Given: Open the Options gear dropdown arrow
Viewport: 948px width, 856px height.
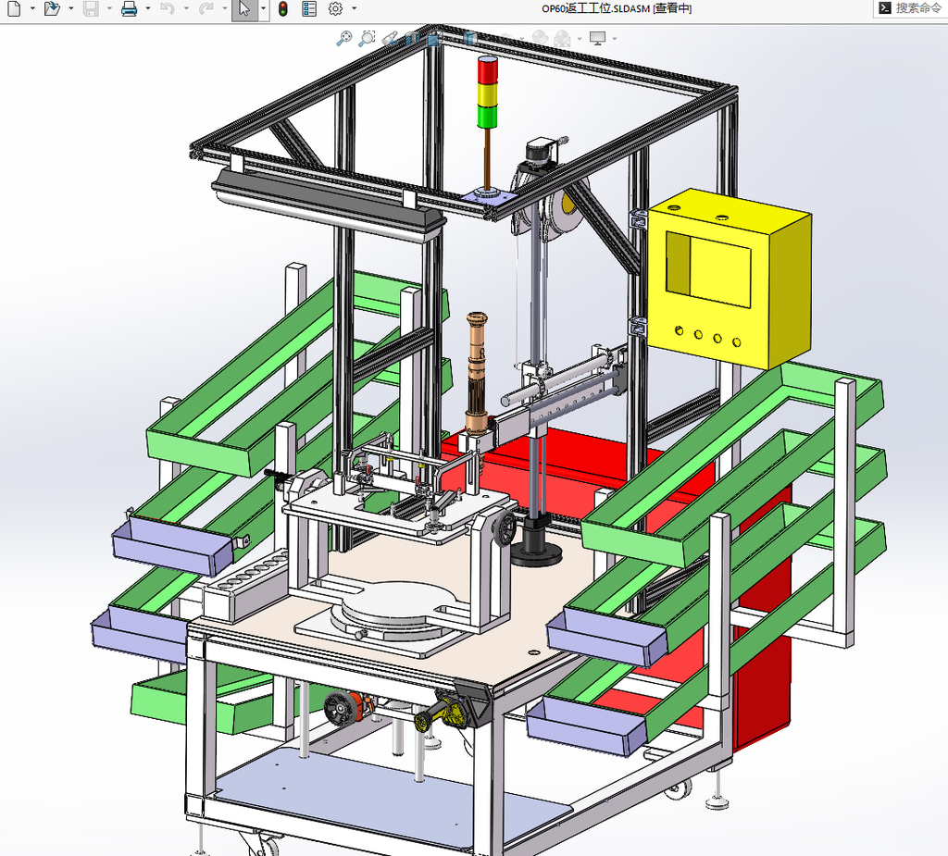Looking at the screenshot, I should [355, 8].
